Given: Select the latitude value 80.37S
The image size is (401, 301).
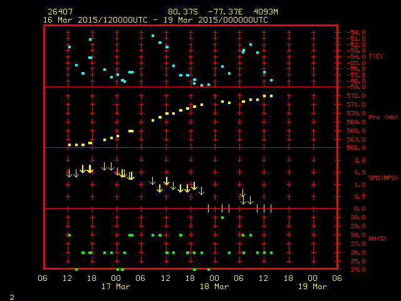Looking at the screenshot, I should (x=183, y=12).
